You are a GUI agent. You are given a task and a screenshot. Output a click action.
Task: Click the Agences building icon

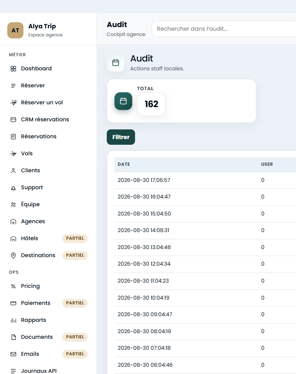[13, 222]
